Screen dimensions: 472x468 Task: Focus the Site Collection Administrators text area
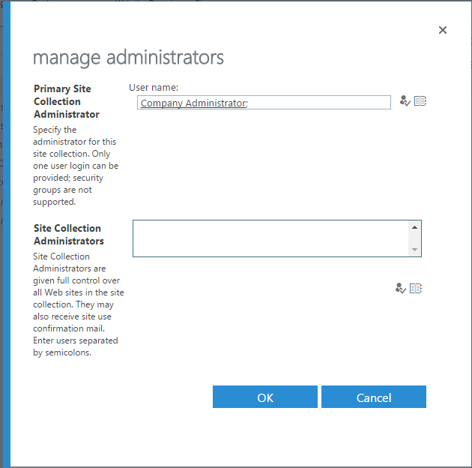coord(270,238)
